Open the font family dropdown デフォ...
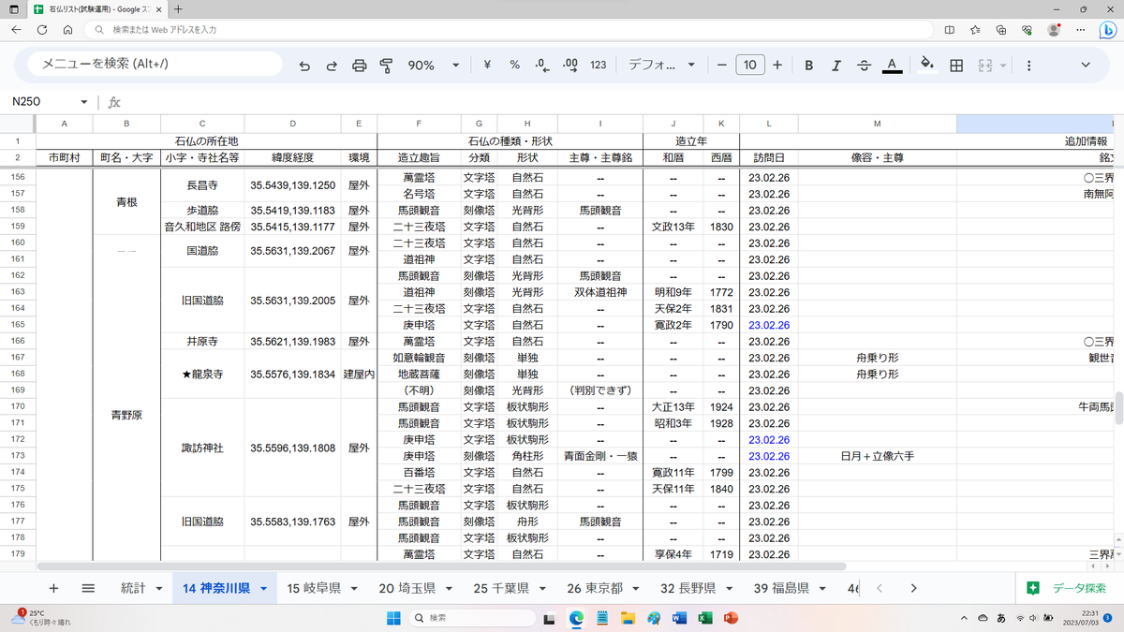This screenshot has height=632, width=1124. [662, 66]
